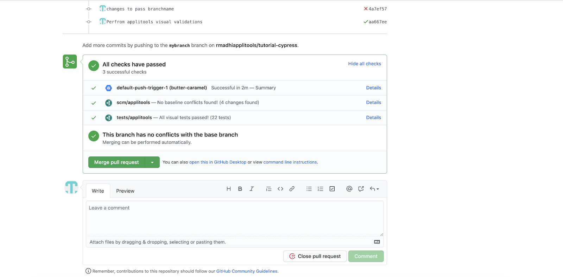Insert numbered list icon
The height and width of the screenshot is (277, 563).
320,189
